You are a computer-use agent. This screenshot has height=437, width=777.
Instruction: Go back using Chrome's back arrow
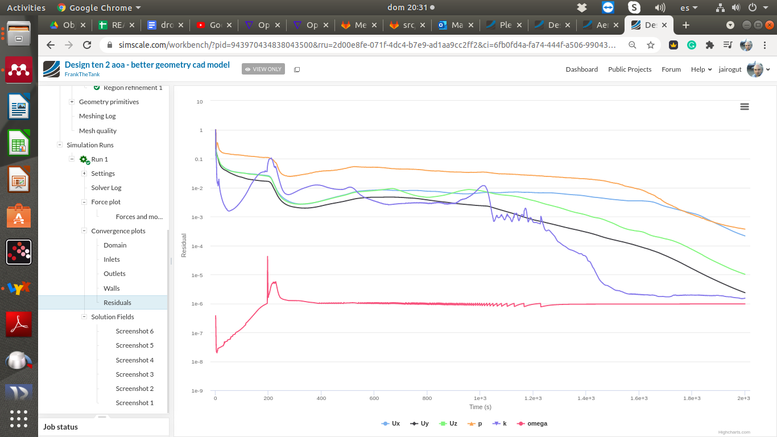point(51,45)
